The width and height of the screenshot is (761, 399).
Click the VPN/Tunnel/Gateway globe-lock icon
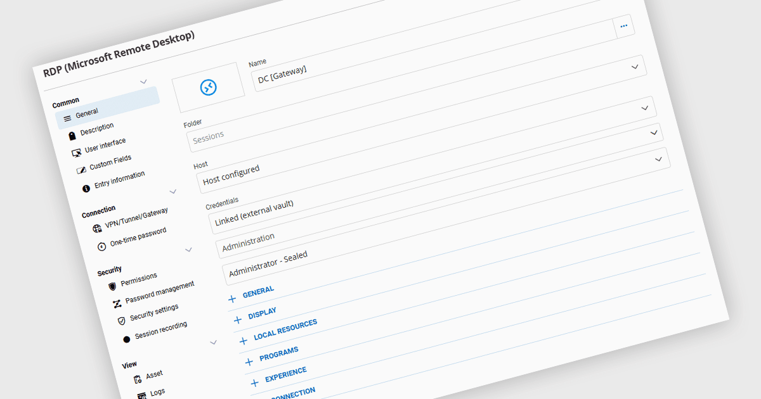point(97,229)
